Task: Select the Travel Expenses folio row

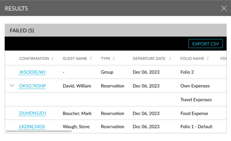Action: click(116, 100)
